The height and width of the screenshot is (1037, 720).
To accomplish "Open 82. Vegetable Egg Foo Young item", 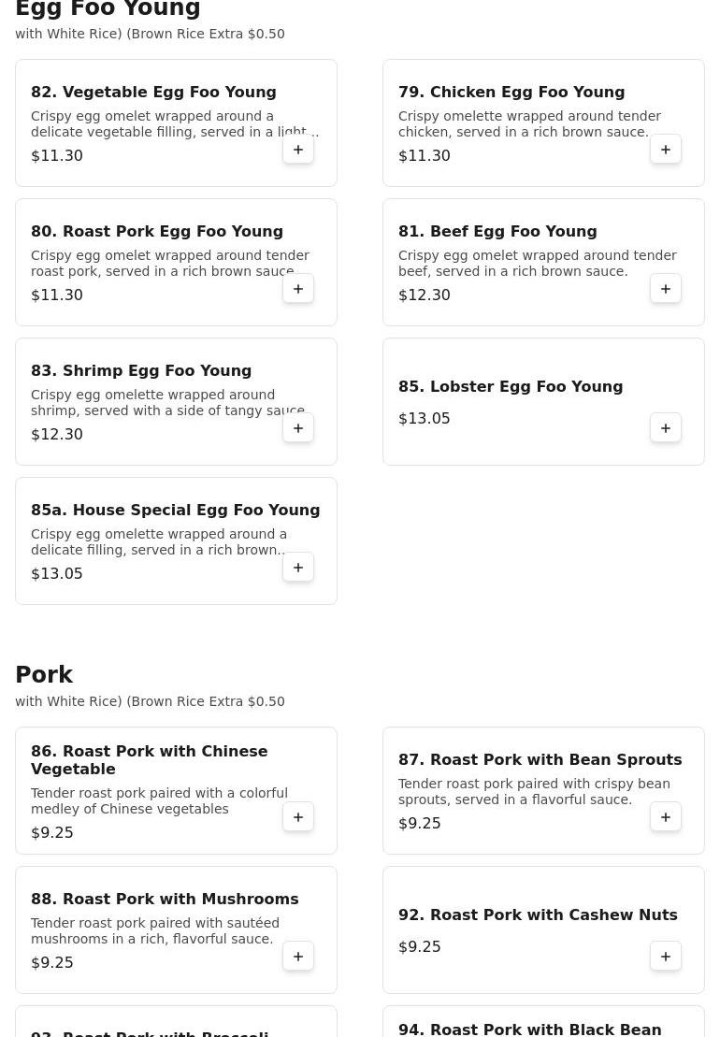I will (x=153, y=93).
